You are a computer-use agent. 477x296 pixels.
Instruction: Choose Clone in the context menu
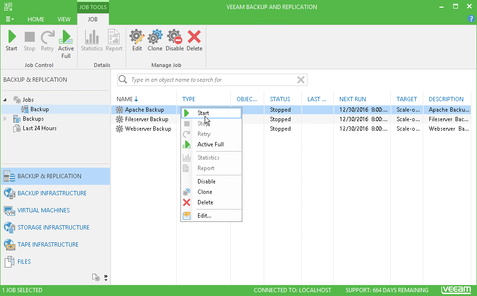tap(211, 192)
